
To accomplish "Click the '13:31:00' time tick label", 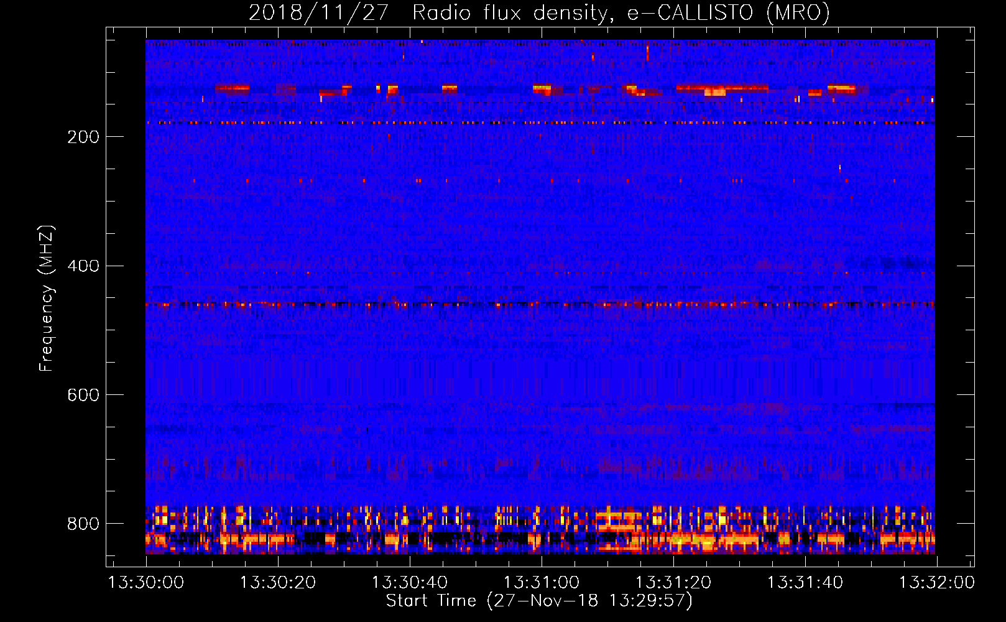I will click(542, 583).
